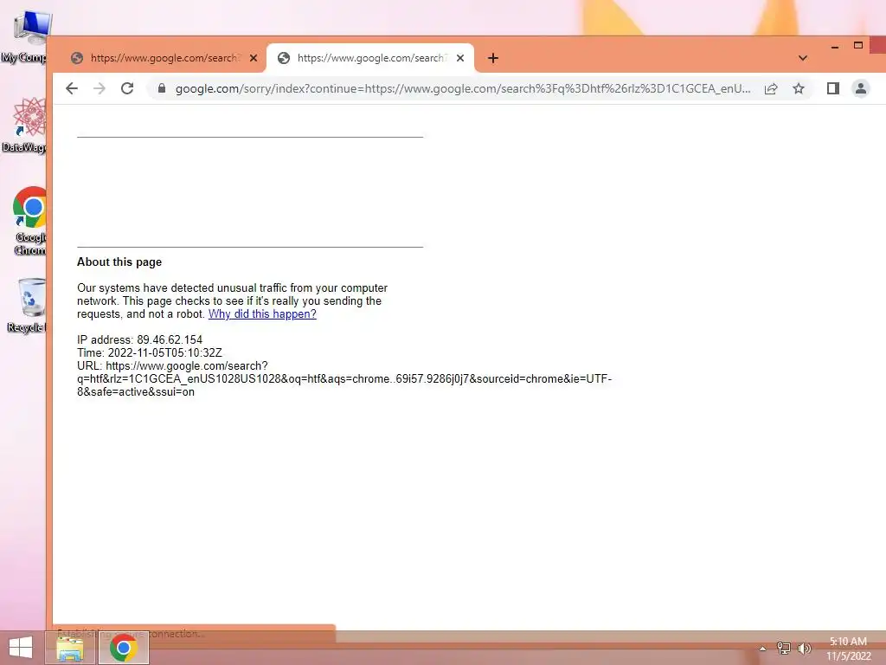Viewport: 886px width, 665px height.
Task: Open the Chrome profile avatar
Action: tap(861, 88)
